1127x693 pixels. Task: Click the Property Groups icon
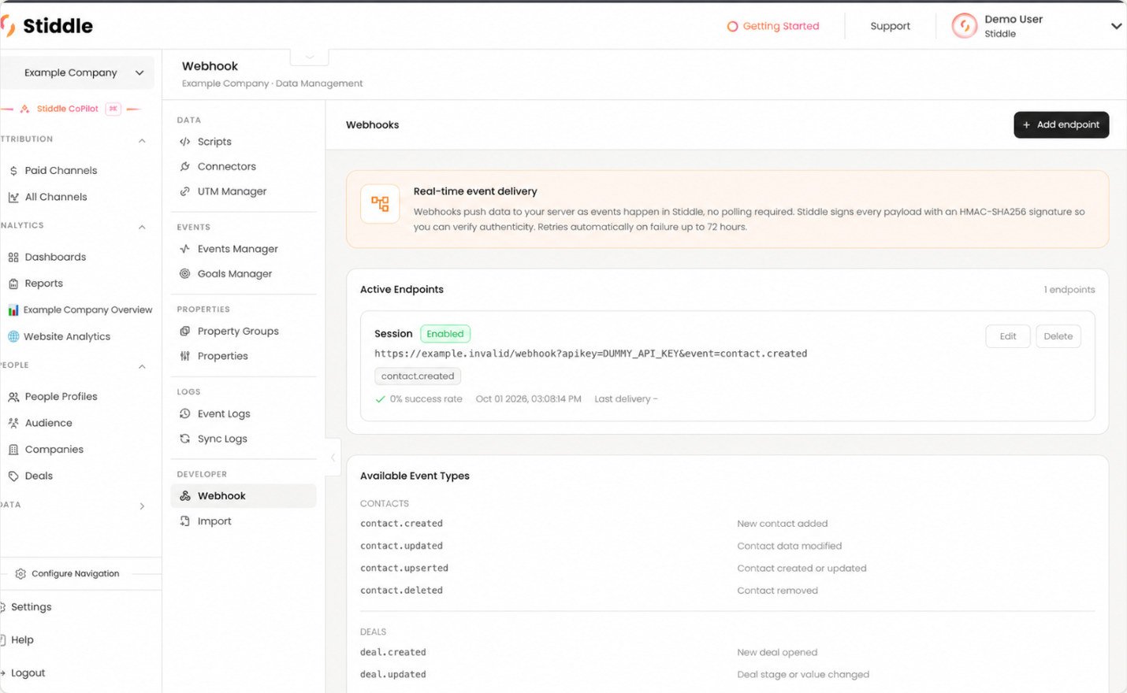coord(184,331)
